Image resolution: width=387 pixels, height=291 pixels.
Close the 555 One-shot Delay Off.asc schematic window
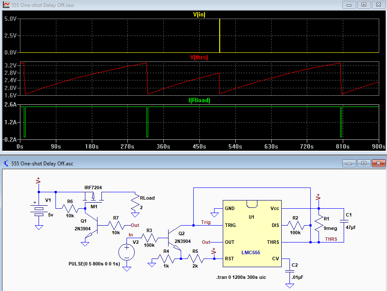379,163
